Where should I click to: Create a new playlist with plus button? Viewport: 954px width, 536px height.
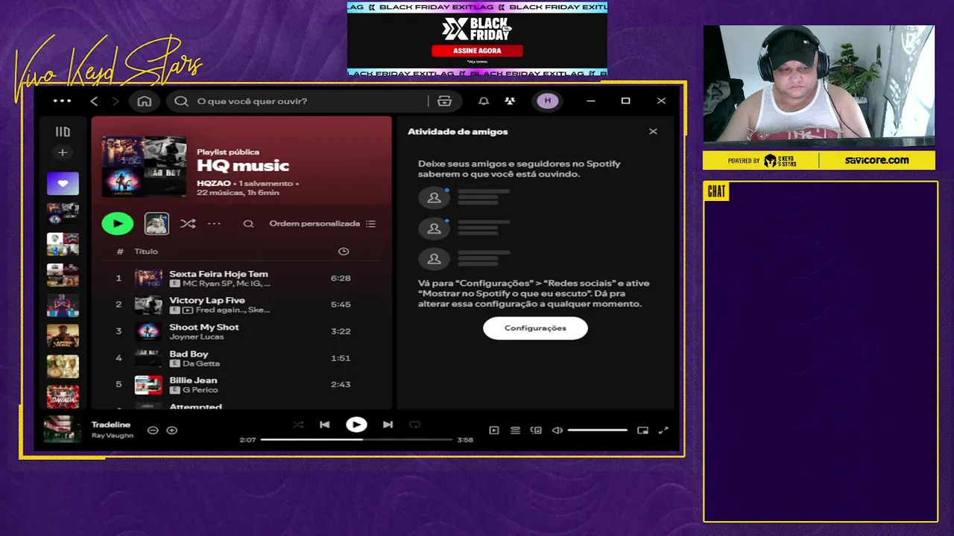[63, 153]
